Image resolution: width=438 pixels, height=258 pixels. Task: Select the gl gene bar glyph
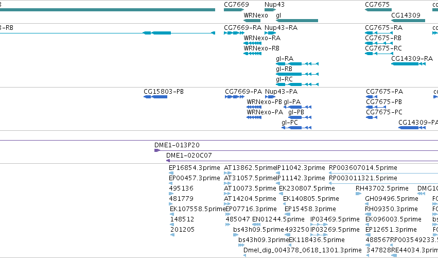[x=297, y=21]
